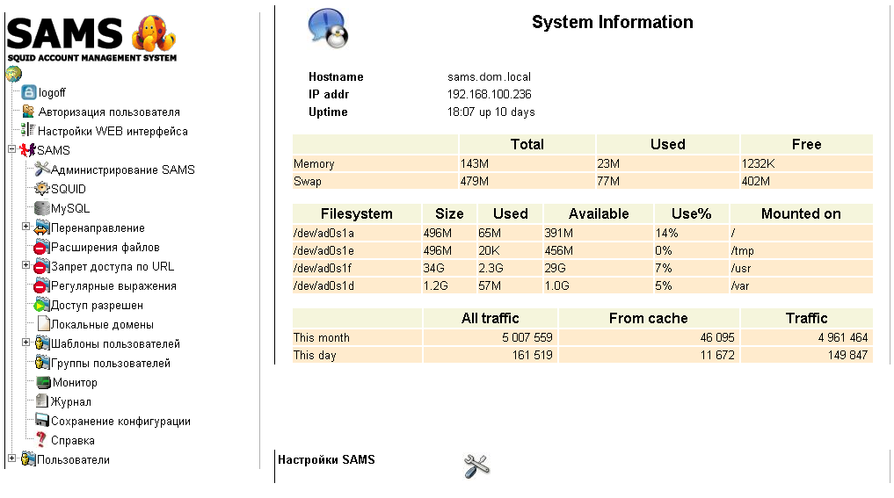This screenshot has width=894, height=498.
Task: Click the Перенаправление redirect arrows icon
Action: coord(41,227)
